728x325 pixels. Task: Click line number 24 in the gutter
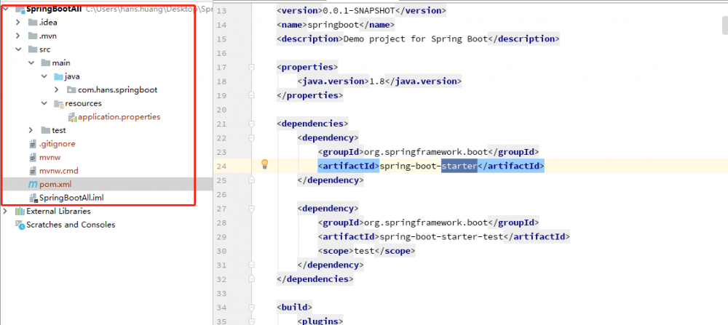click(221, 166)
